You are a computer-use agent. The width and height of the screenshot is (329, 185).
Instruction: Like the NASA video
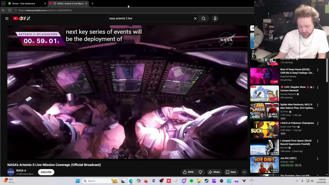tap(188, 172)
